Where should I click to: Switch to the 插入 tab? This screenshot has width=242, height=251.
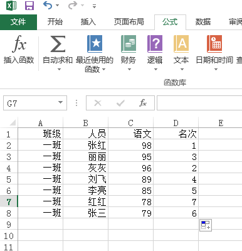pos(88,22)
